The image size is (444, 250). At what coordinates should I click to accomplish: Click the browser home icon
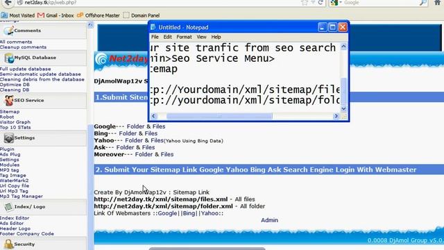tap(438, 3)
